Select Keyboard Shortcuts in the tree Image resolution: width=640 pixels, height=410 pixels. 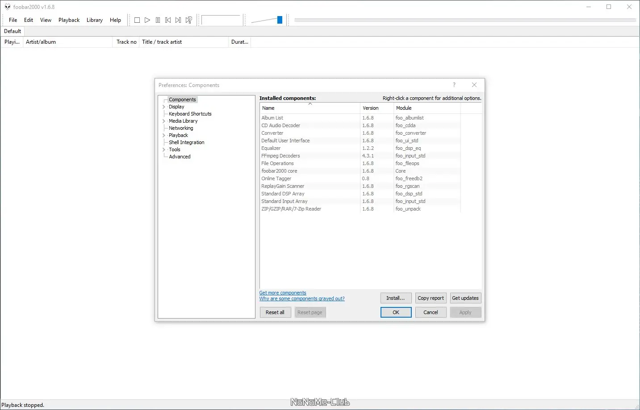coord(190,114)
